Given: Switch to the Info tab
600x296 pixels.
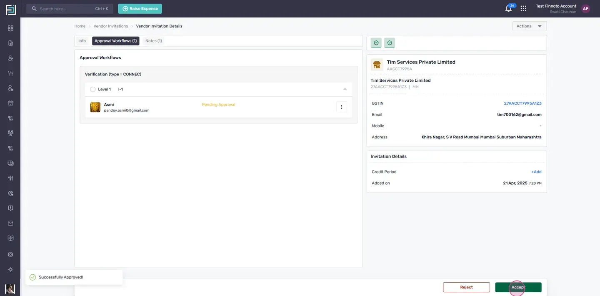Looking at the screenshot, I should [82, 41].
